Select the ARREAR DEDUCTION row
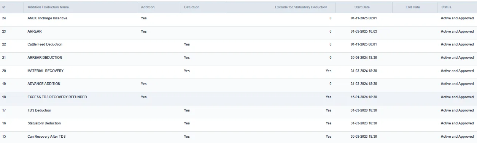477x143 pixels. coord(238,58)
